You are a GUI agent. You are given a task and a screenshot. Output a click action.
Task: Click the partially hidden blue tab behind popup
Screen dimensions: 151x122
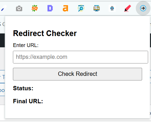[x=2, y=77]
